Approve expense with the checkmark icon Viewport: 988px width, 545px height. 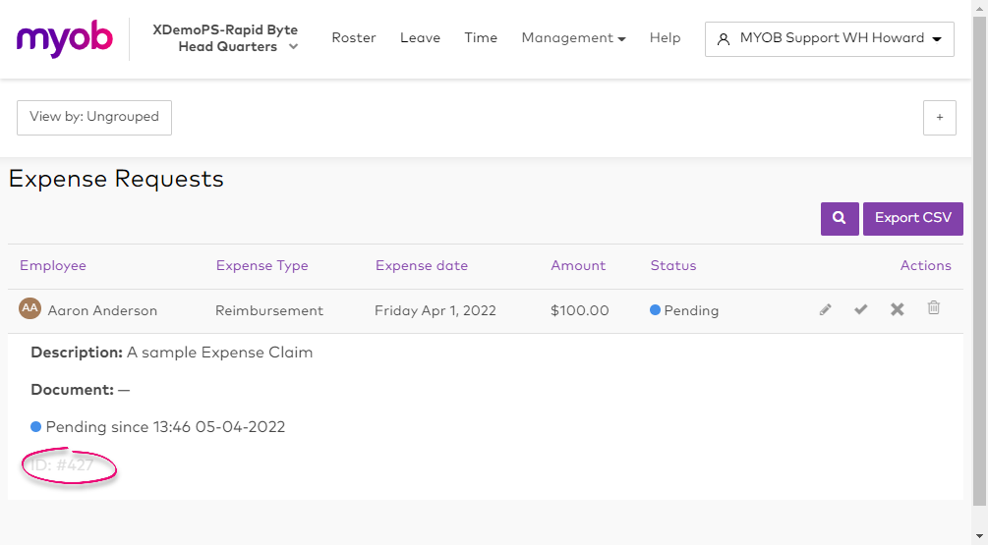pyautogui.click(x=861, y=309)
